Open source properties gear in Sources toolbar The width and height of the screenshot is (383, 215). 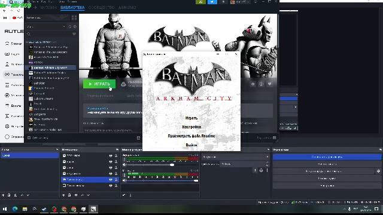[x=76, y=195]
